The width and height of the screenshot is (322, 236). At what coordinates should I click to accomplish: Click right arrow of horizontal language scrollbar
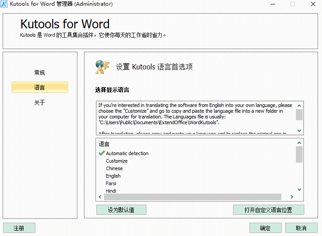click(x=291, y=197)
